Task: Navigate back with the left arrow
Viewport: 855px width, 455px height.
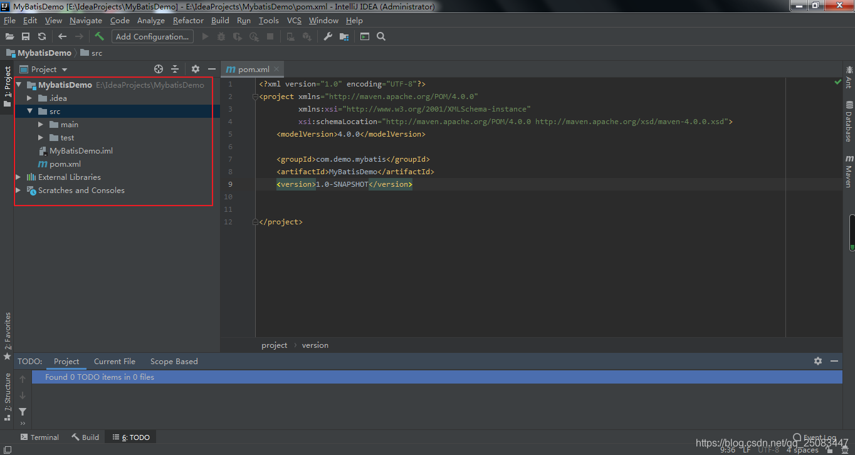Action: point(62,36)
